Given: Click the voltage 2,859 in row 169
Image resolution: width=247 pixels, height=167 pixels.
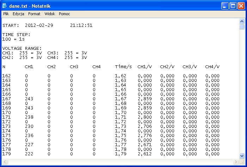Looking at the screenshot, I should 145,108.
